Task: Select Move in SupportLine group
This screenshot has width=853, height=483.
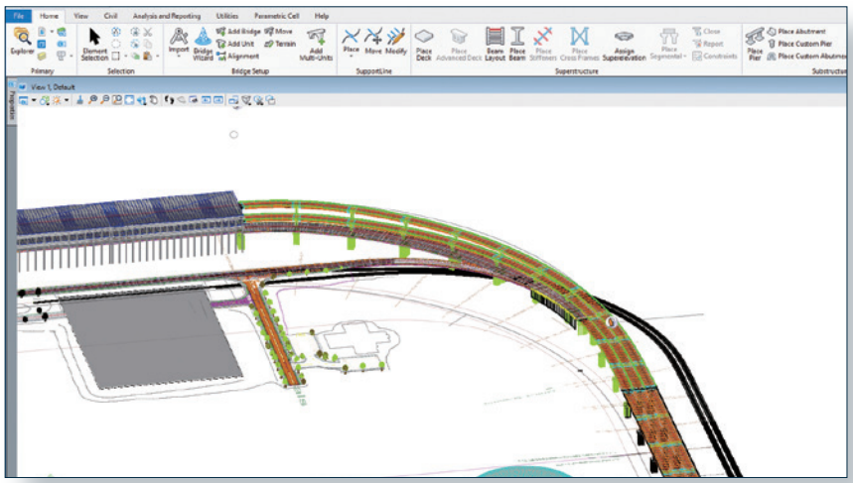Action: pos(373,42)
